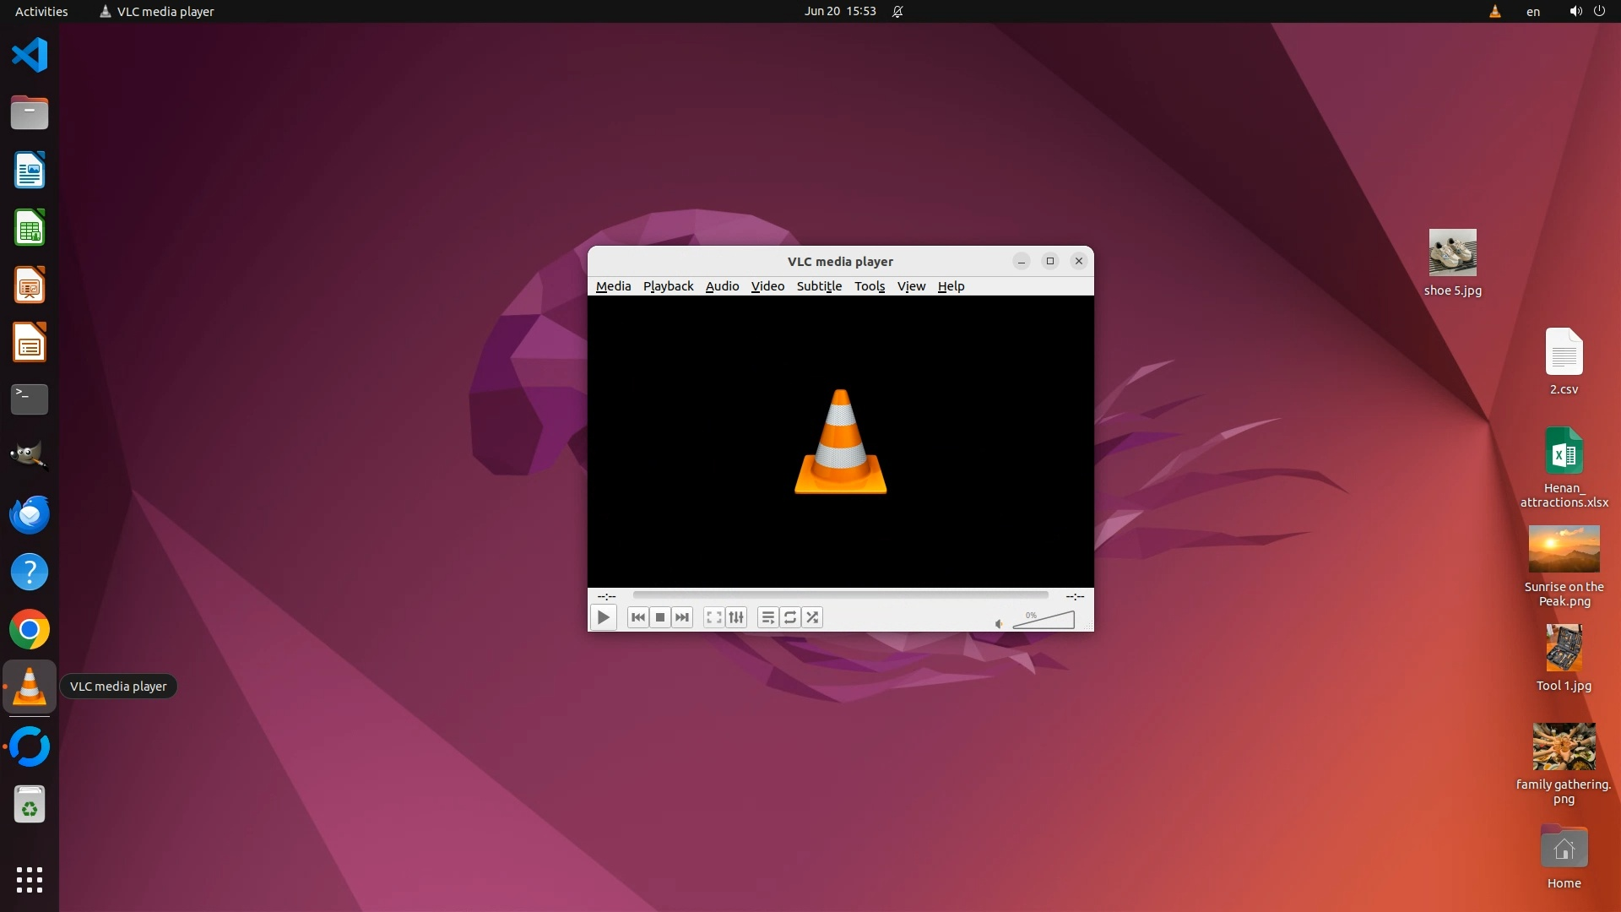Show extended settings equalizer panel
Viewport: 1621px width, 912px height.
point(736,617)
